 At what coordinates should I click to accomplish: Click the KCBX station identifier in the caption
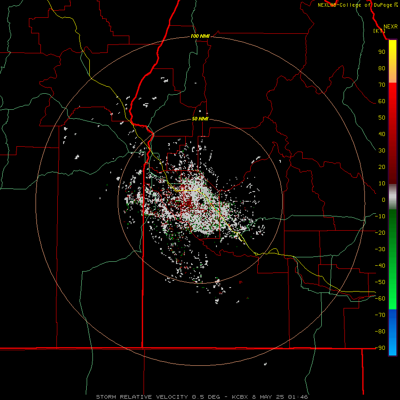pos(241,397)
